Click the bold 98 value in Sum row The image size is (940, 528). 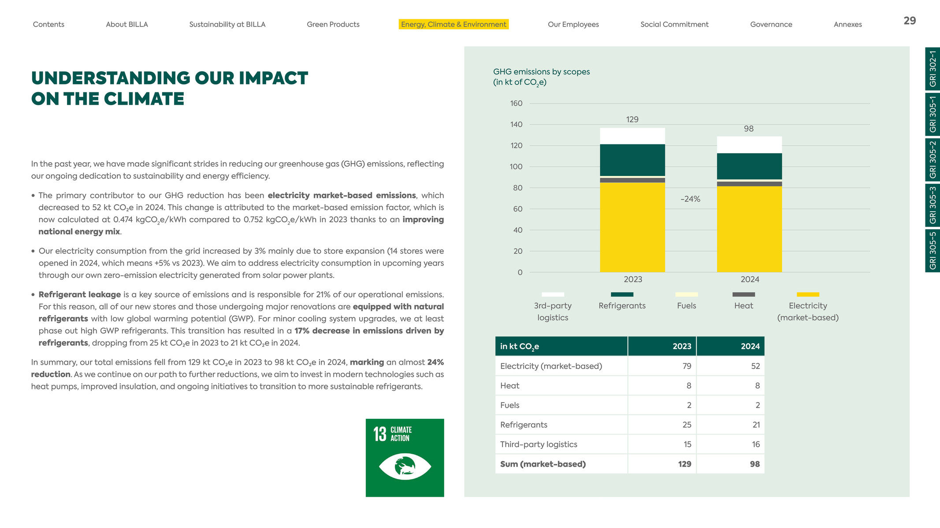point(755,464)
